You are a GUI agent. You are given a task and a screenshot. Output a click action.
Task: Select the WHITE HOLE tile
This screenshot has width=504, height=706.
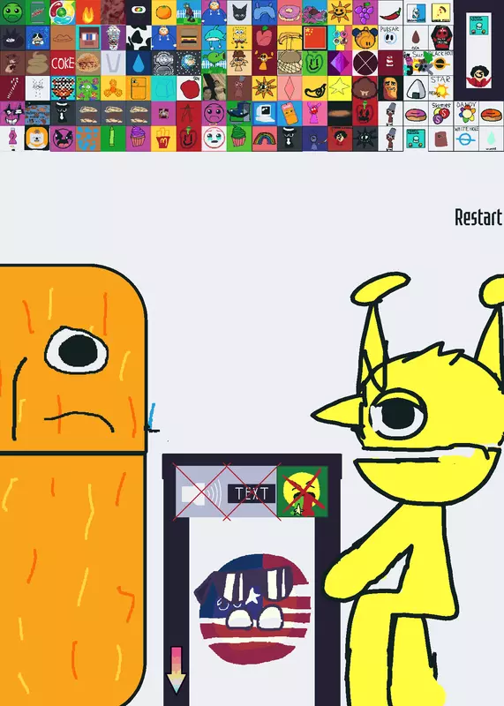466,139
